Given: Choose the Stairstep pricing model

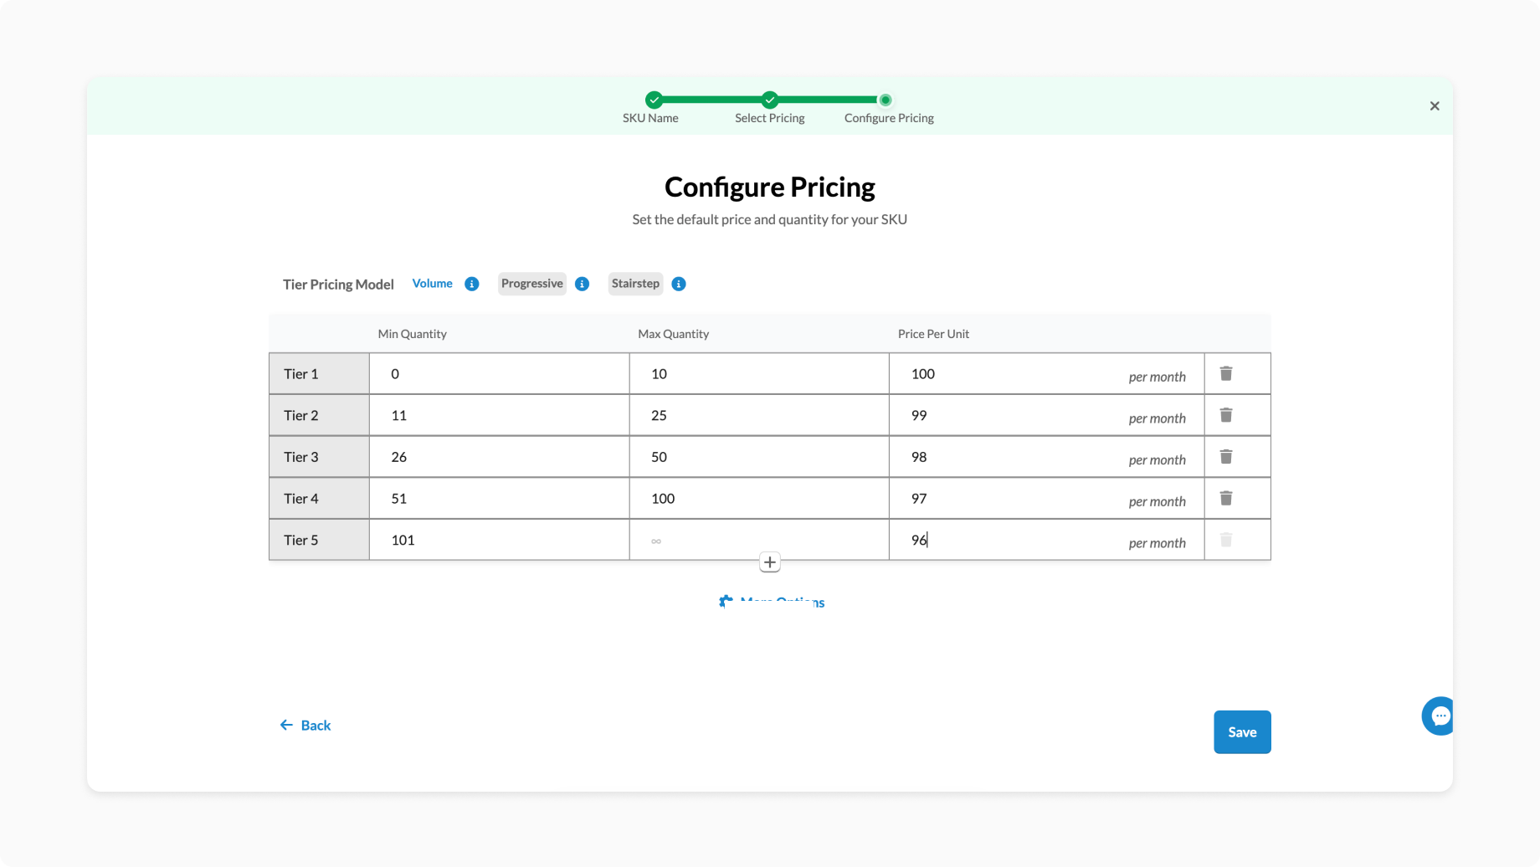Looking at the screenshot, I should [635, 284].
